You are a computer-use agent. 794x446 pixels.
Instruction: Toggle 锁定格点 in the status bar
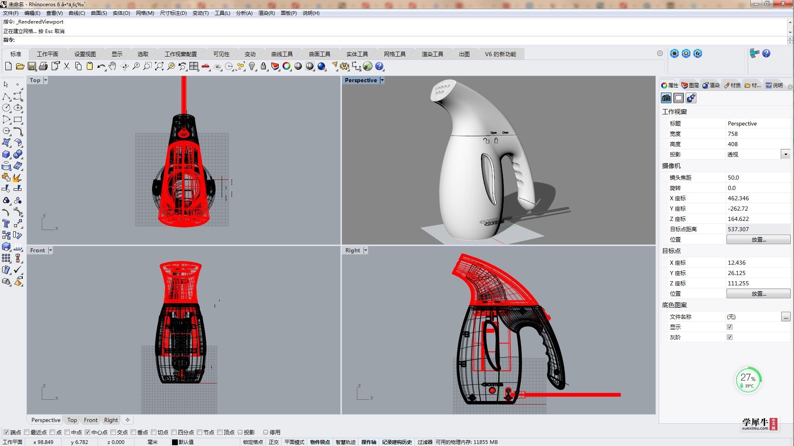pyautogui.click(x=253, y=442)
